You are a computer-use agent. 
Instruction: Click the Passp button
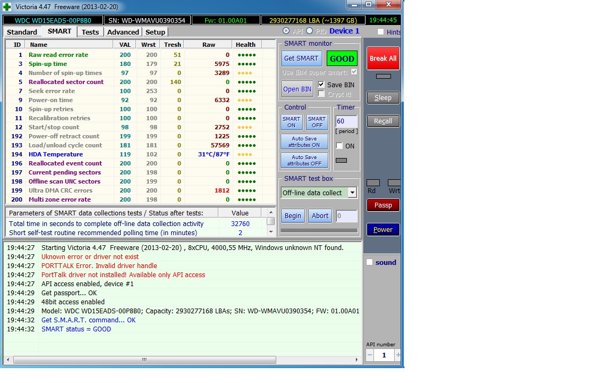383,205
